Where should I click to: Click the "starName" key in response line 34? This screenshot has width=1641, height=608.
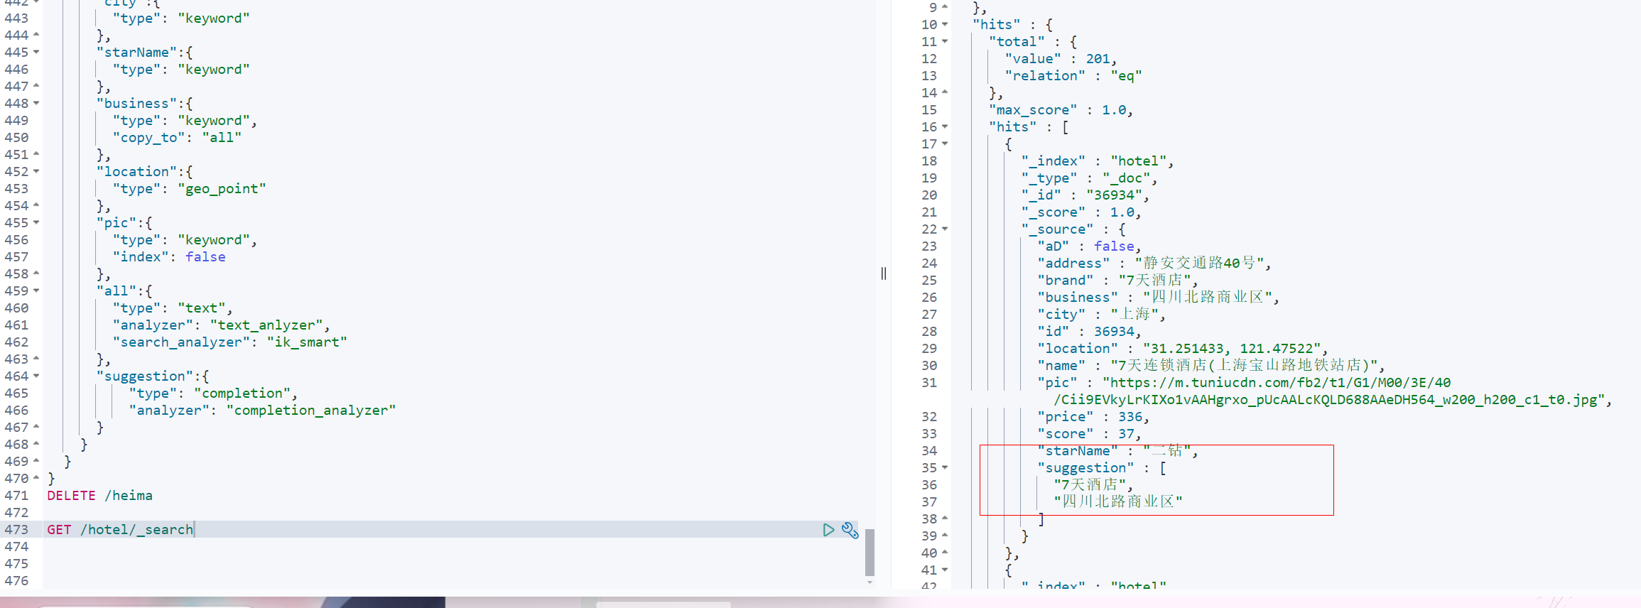tap(1078, 451)
